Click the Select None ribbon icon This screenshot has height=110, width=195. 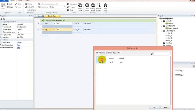(x=26, y=10)
